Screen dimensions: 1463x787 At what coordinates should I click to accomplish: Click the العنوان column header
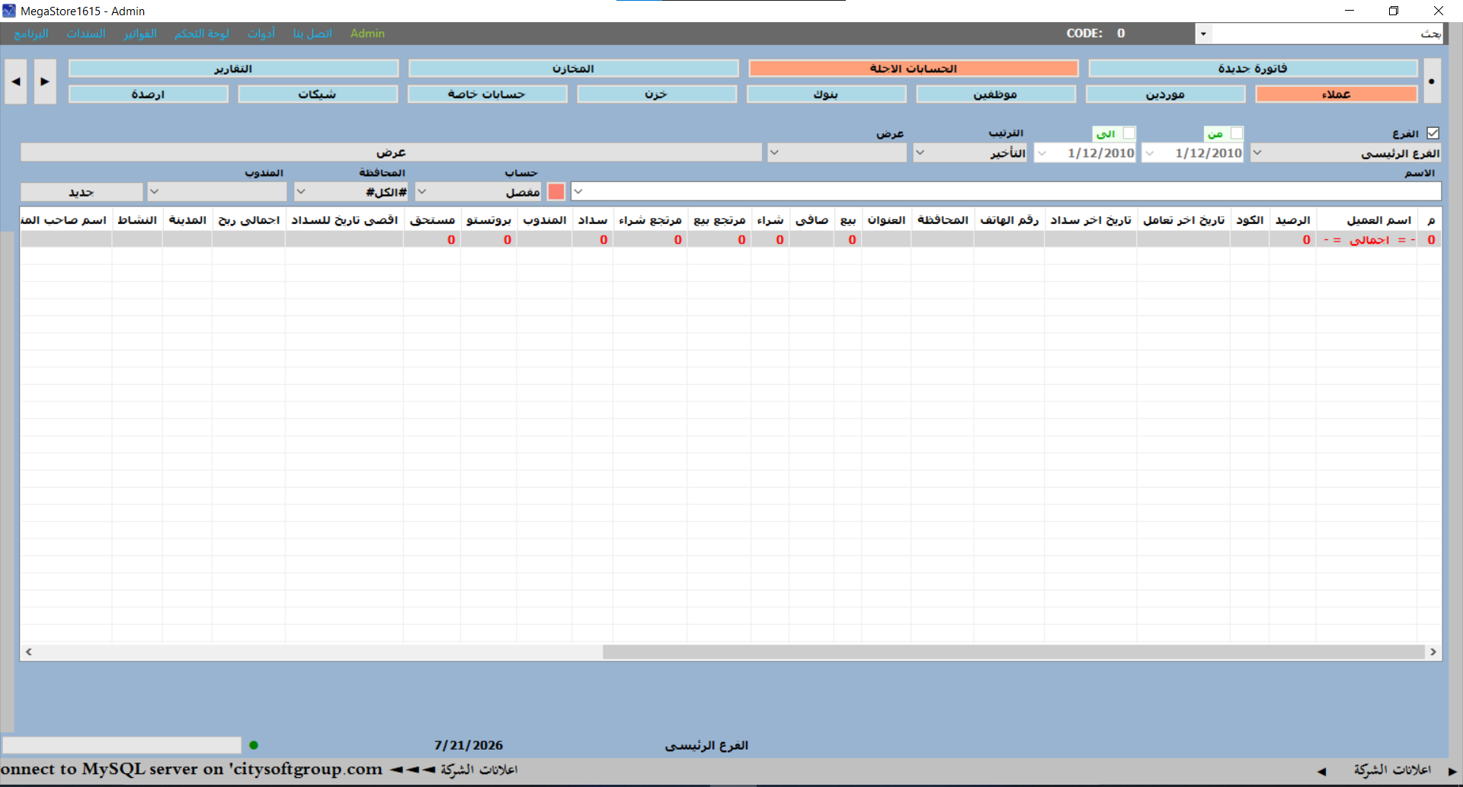(x=886, y=220)
